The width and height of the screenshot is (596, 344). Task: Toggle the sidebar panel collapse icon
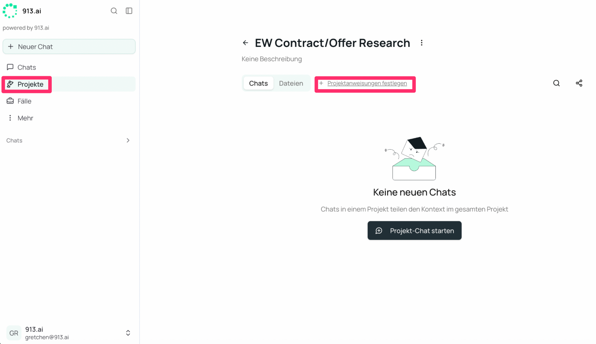pos(129,11)
